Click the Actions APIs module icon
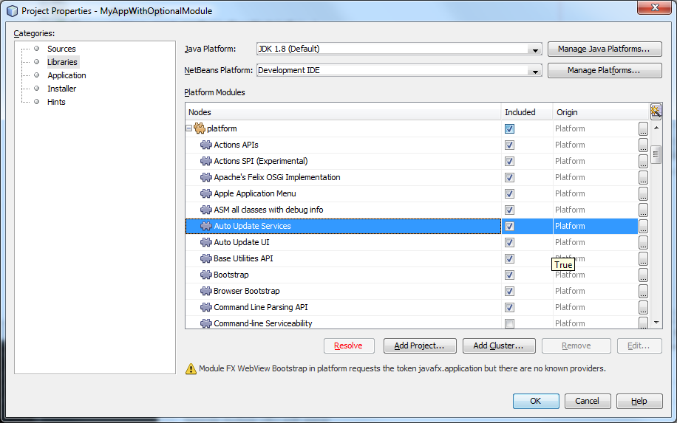 click(206, 145)
